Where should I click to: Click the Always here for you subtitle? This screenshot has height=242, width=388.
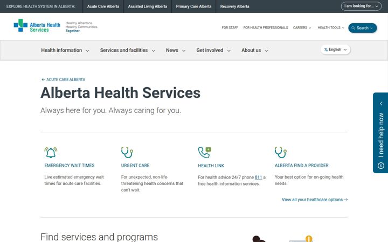tap(110, 110)
